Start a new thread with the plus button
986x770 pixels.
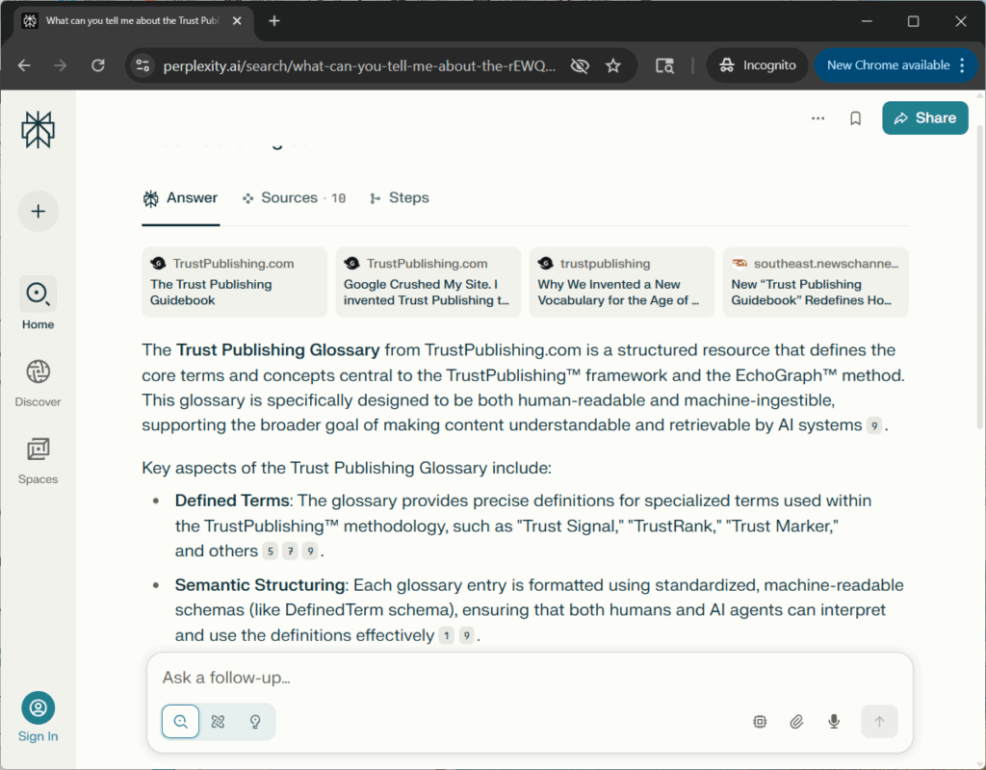coord(38,211)
